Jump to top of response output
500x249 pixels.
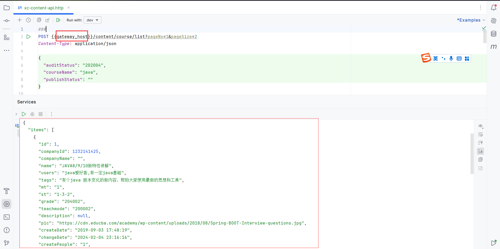point(480,143)
